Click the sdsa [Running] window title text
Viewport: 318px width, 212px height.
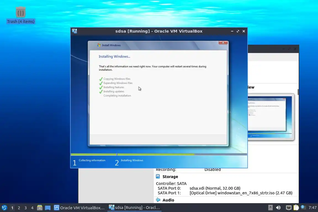click(159, 31)
